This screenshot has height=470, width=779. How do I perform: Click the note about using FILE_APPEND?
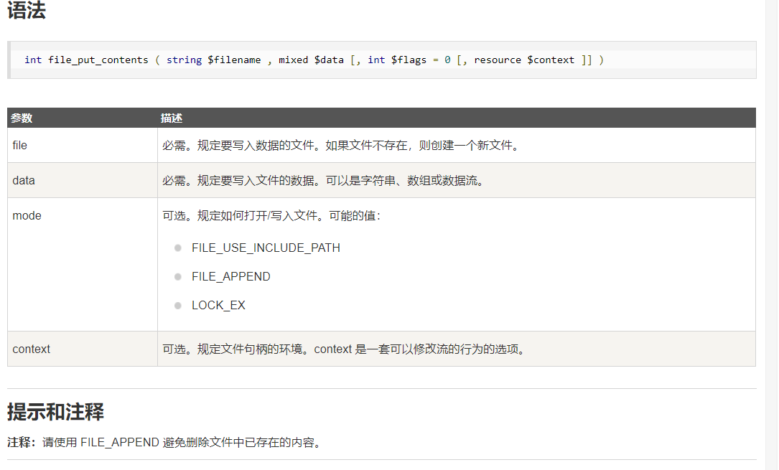pos(165,442)
